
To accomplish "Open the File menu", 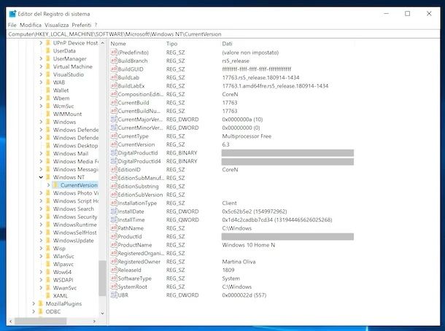I will (12, 25).
